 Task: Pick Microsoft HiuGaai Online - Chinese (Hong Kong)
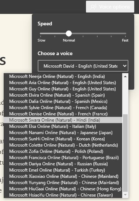(63, 189)
